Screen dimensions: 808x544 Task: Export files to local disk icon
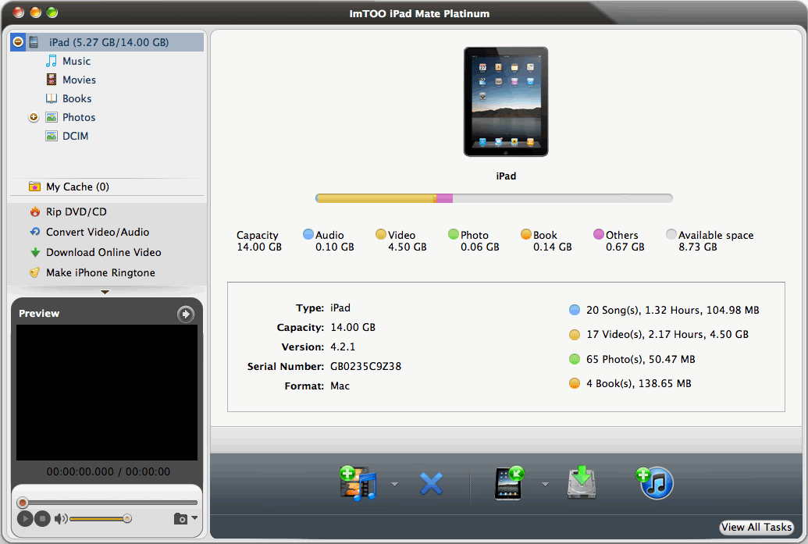[581, 483]
